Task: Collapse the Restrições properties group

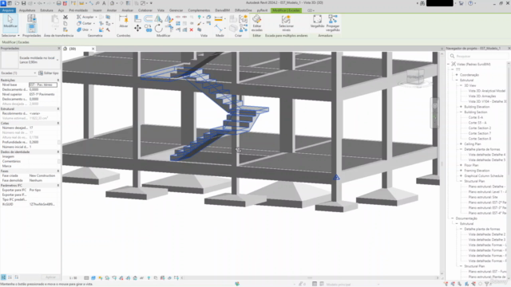Action: [58, 80]
